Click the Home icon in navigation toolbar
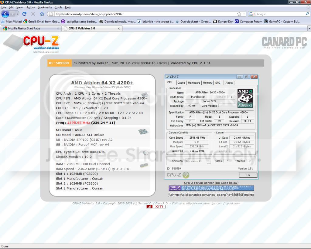Screen dimensions: 311x249 [x=42, y=14]
